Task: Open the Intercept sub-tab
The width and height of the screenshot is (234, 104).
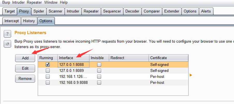Action: point(12,21)
